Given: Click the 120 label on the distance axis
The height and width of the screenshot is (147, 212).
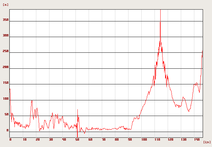Looking at the screenshot, I should pos(170,140).
